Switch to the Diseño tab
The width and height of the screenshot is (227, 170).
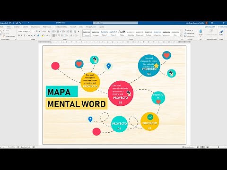point(25,27)
